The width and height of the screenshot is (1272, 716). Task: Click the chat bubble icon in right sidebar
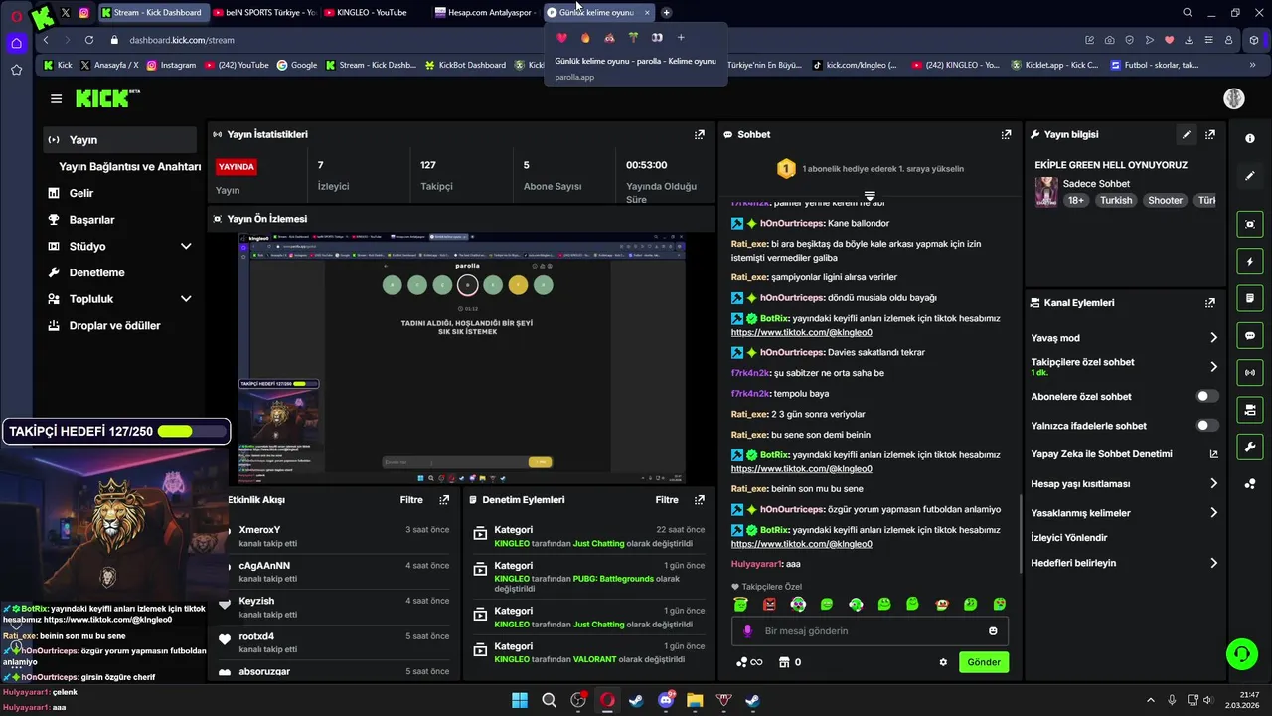[x=1250, y=336]
